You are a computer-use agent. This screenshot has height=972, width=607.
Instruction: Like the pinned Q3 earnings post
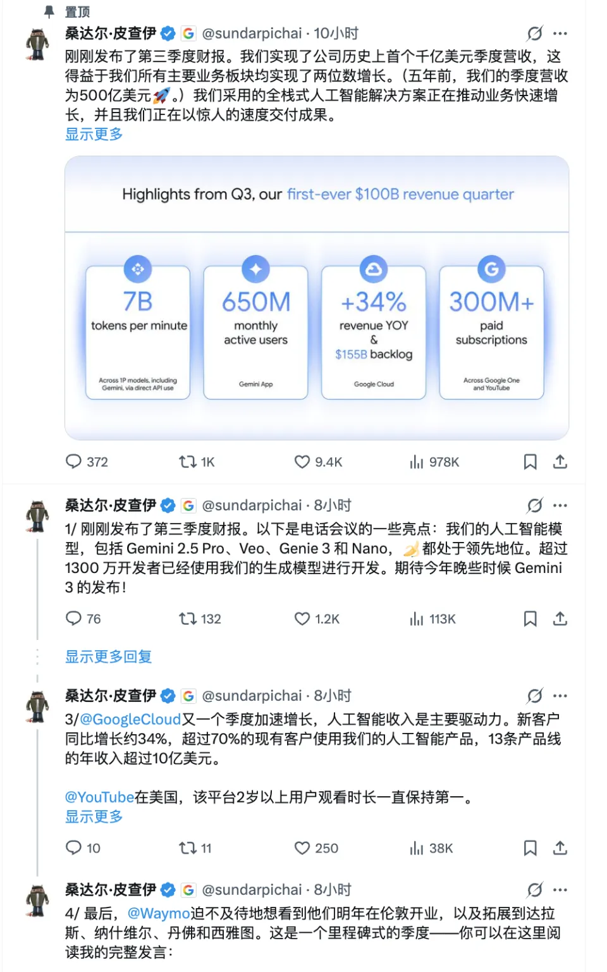point(302,462)
